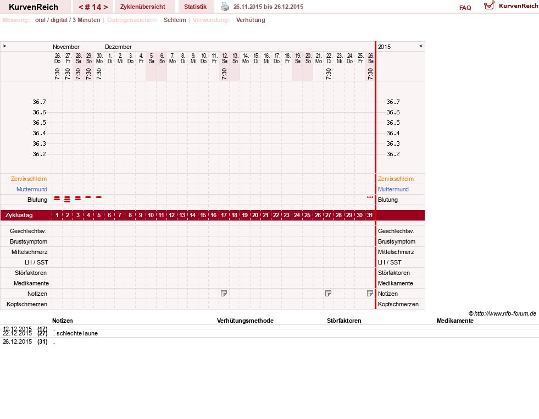
Task: Click the left Muttermund row label
Action: pyautogui.click(x=32, y=189)
